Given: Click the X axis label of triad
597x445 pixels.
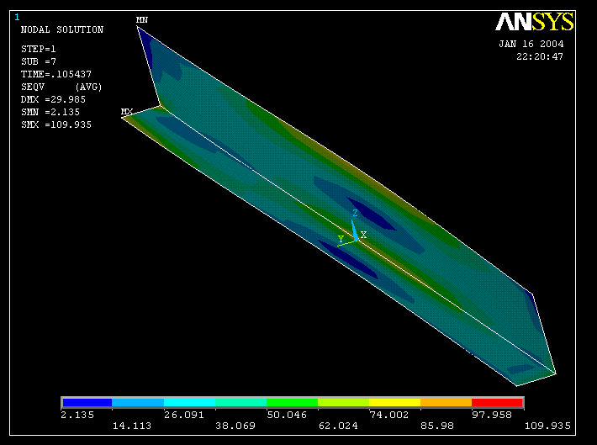Looking at the screenshot, I should (x=363, y=235).
